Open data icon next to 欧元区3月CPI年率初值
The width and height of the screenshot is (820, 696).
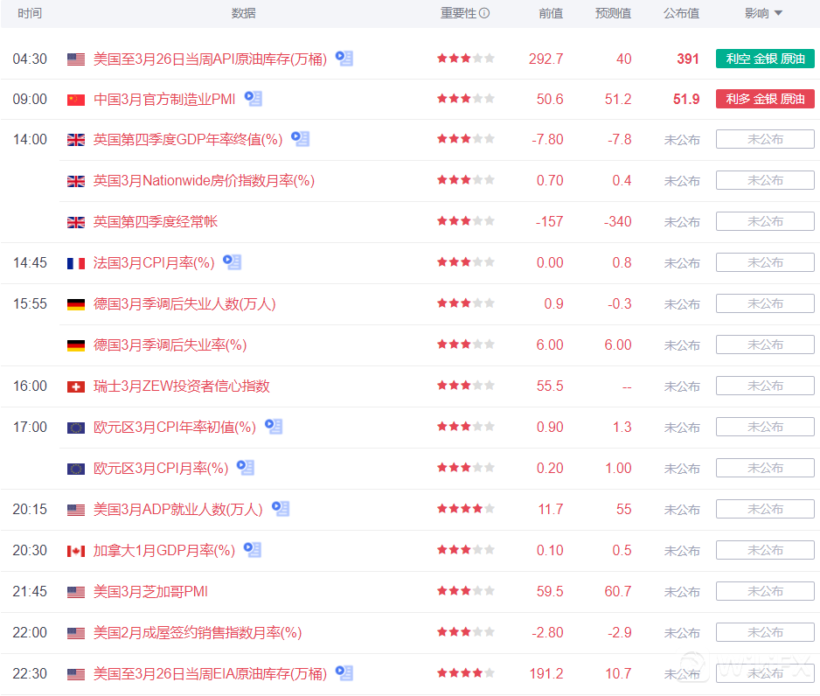click(x=274, y=427)
